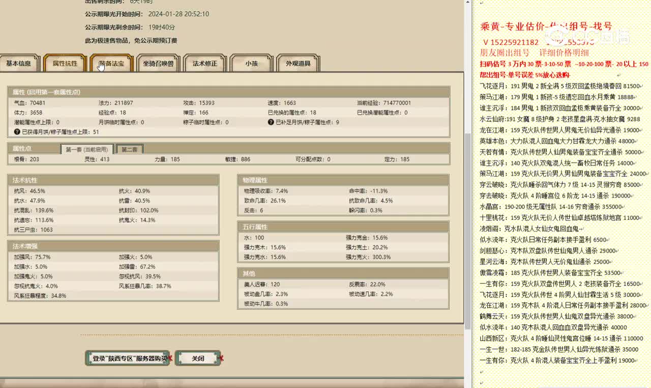
Task: Go to the 法术修正 tab
Action: pyautogui.click(x=204, y=64)
